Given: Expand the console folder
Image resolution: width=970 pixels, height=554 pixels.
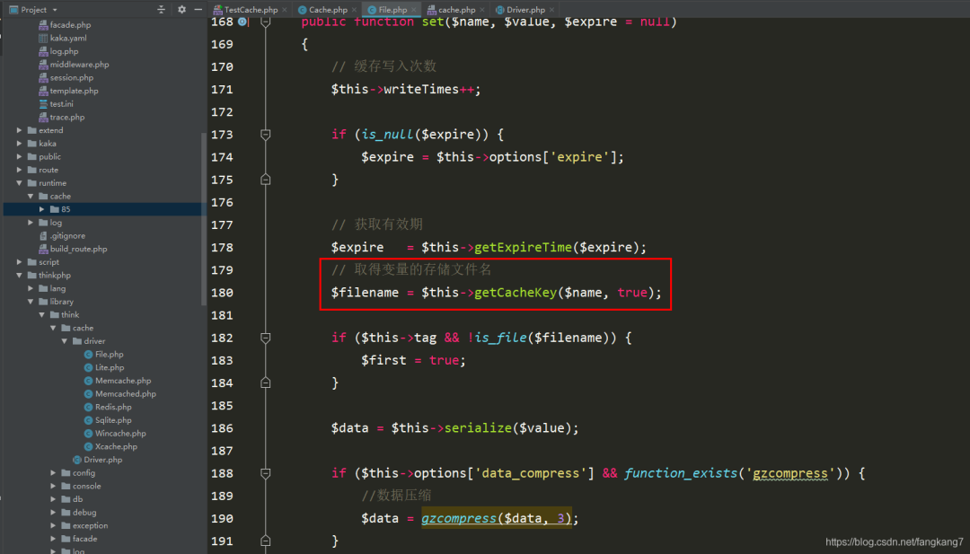Looking at the screenshot, I should pos(53,486).
